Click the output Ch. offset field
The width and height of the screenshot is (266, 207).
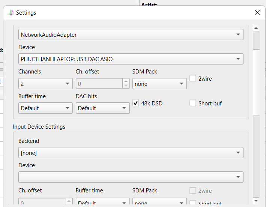(99, 84)
